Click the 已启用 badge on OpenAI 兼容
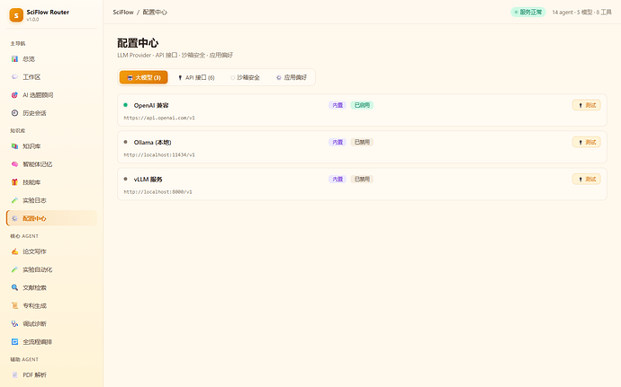This screenshot has height=387, width=621. coord(362,105)
